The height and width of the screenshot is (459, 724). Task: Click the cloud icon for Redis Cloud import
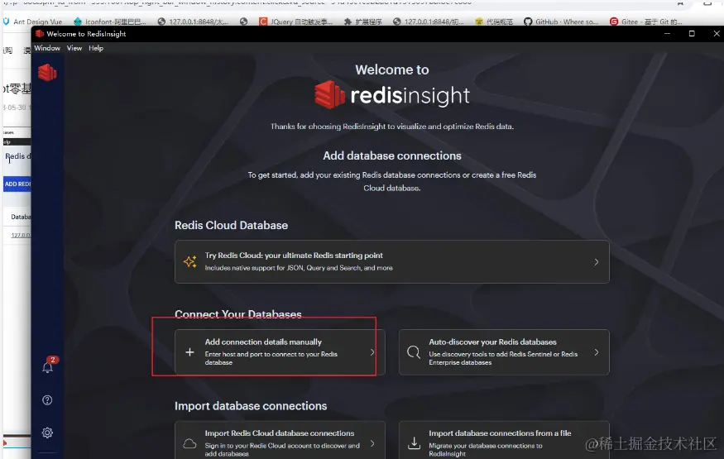pyautogui.click(x=190, y=443)
